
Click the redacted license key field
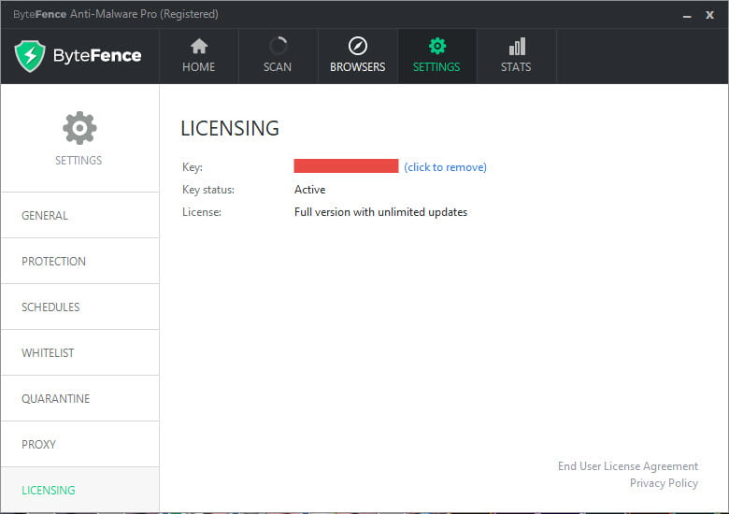click(x=346, y=166)
